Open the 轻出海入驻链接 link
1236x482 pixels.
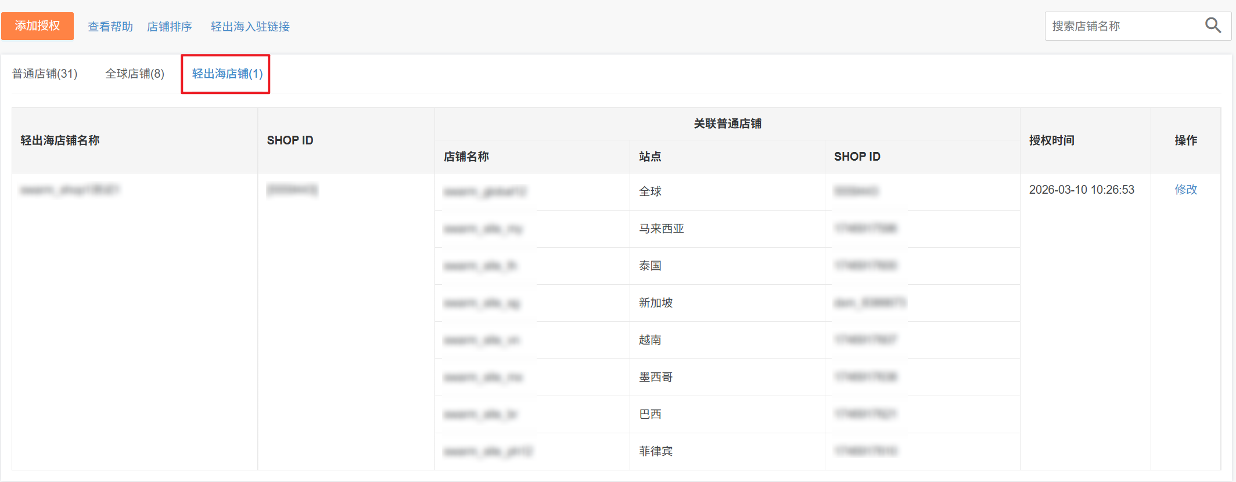[250, 27]
